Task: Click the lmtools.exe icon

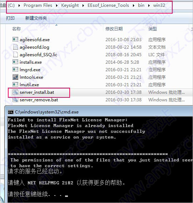Action: pos(15,77)
